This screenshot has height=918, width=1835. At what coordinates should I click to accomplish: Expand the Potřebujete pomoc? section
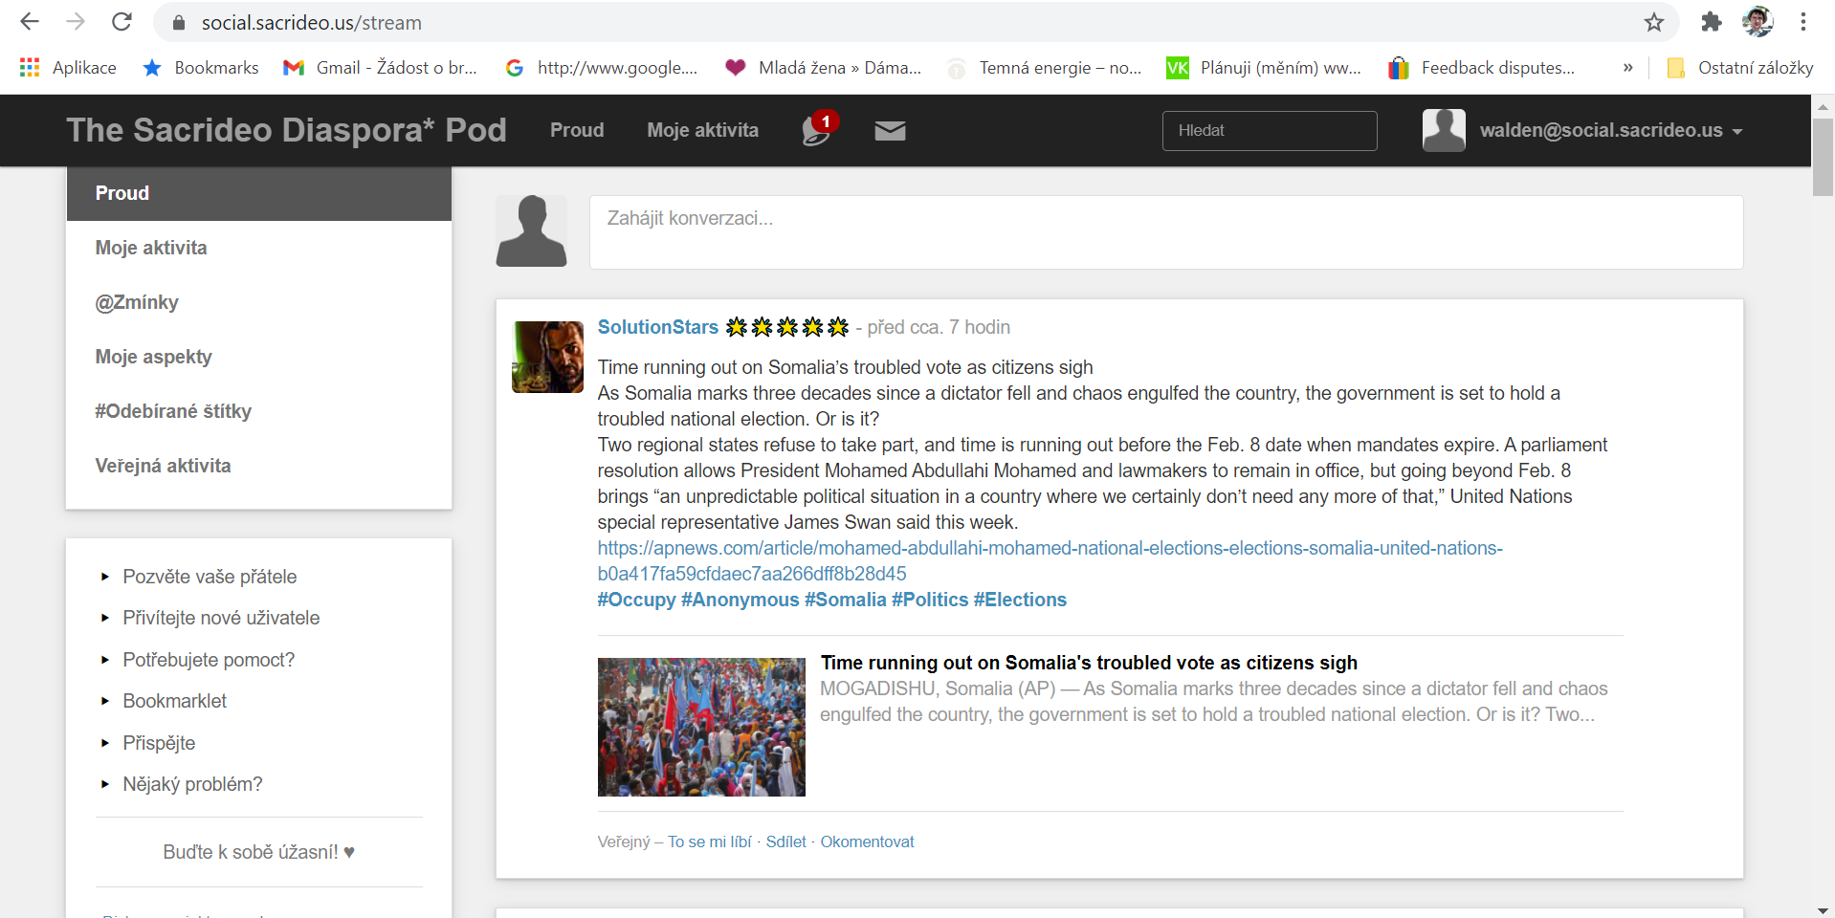click(x=209, y=660)
